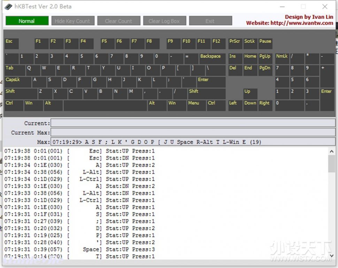Select log line 'L-Ctrl] Stat:DN Press:1'
The image size is (338, 268).
[79, 200]
